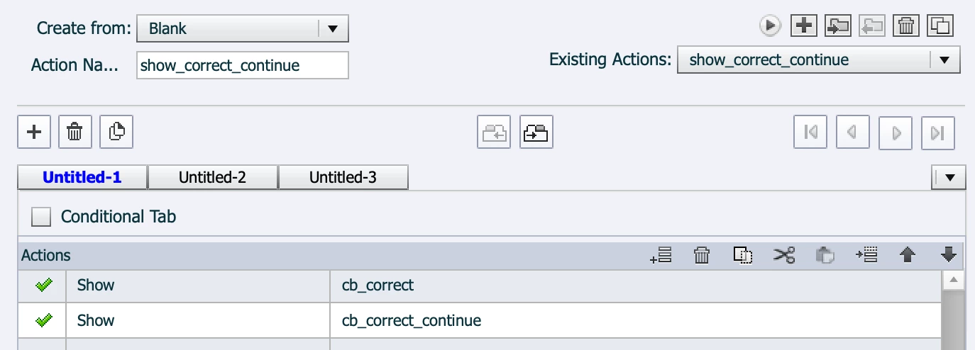975x350 pixels.
Task: Toggle the green checkmark on the cb_correct row
Action: 43,286
